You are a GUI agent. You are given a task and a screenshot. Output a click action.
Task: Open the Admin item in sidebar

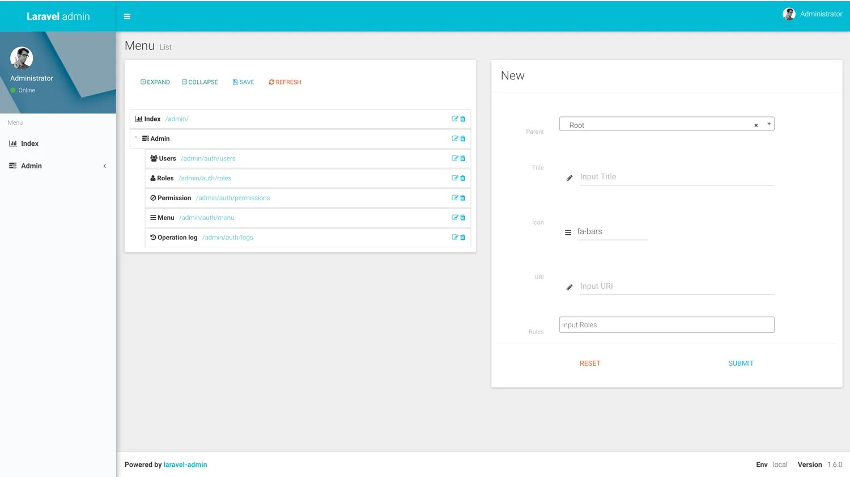pos(58,166)
